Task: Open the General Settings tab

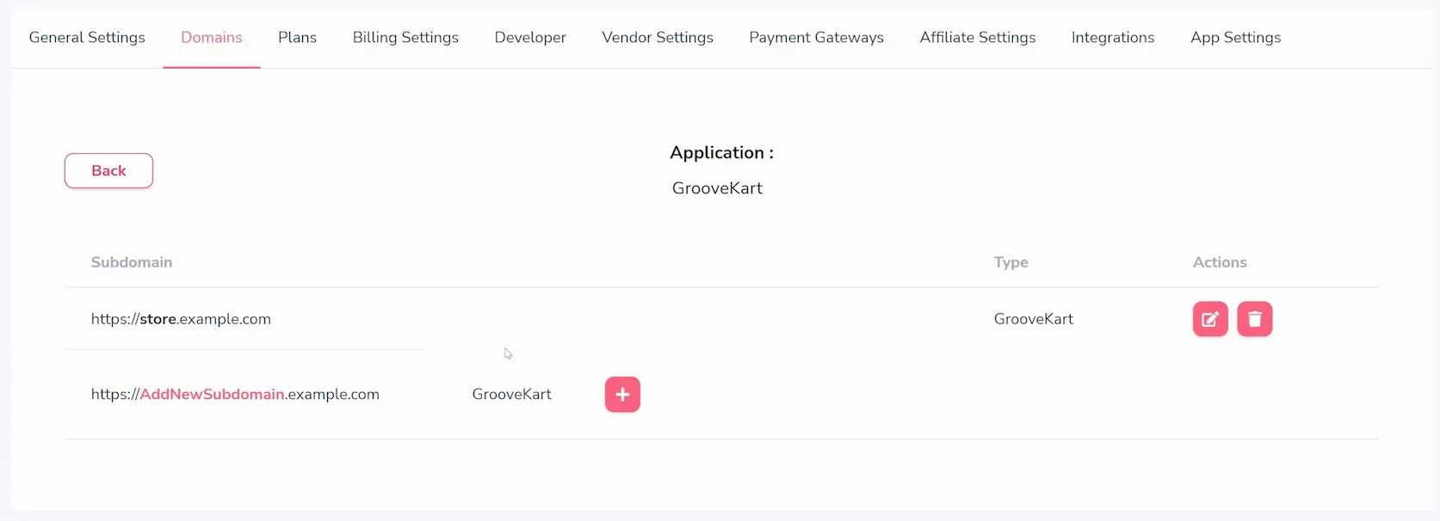Action: click(87, 38)
